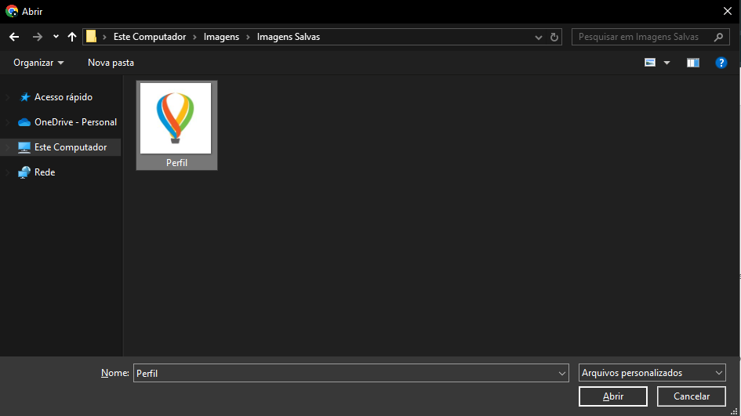Click the monitor icon of Este Computador
Image resolution: width=741 pixels, height=416 pixels.
coord(24,147)
